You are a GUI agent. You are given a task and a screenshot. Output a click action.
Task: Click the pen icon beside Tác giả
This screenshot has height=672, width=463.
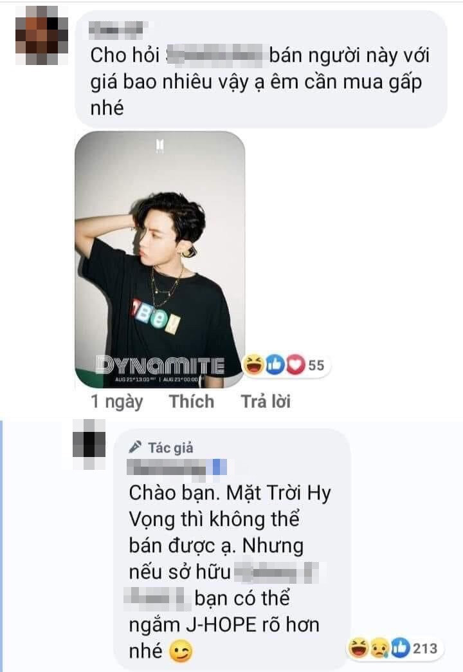(135, 447)
